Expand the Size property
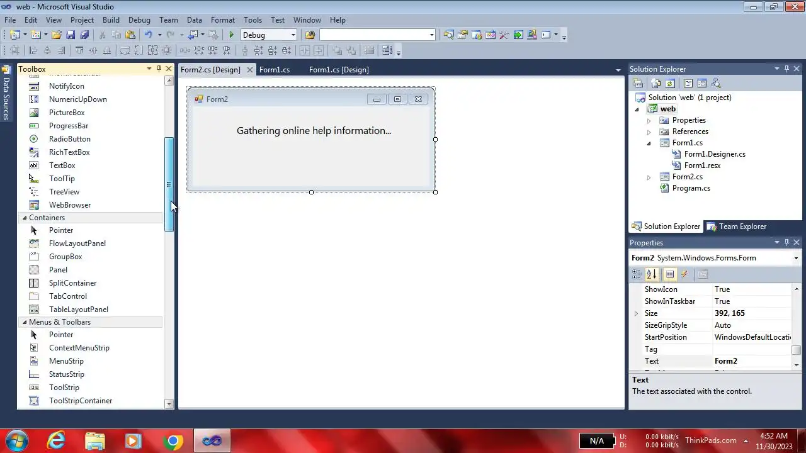The width and height of the screenshot is (806, 453). pos(636,313)
